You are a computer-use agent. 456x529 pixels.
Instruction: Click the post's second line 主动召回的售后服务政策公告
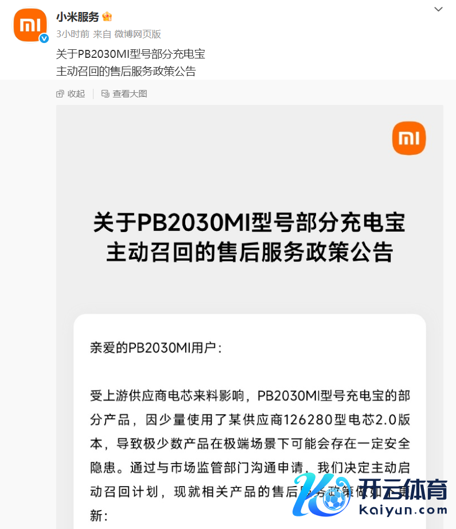coord(126,71)
